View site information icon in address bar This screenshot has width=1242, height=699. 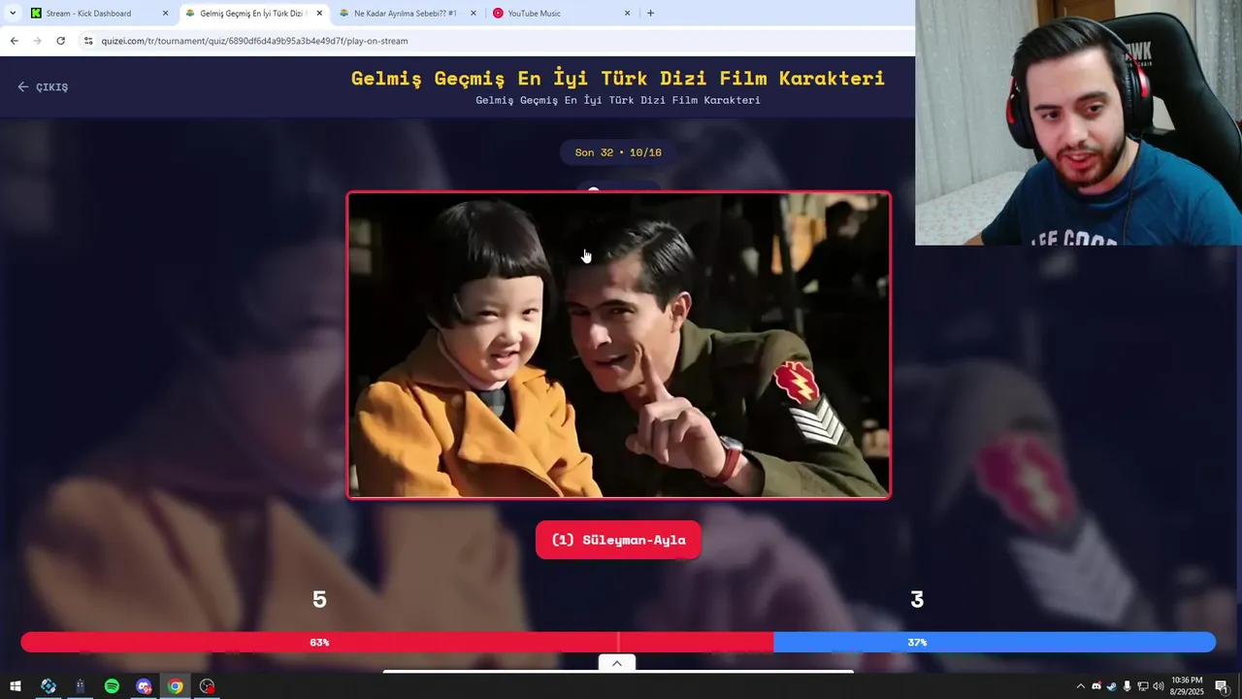(x=88, y=41)
